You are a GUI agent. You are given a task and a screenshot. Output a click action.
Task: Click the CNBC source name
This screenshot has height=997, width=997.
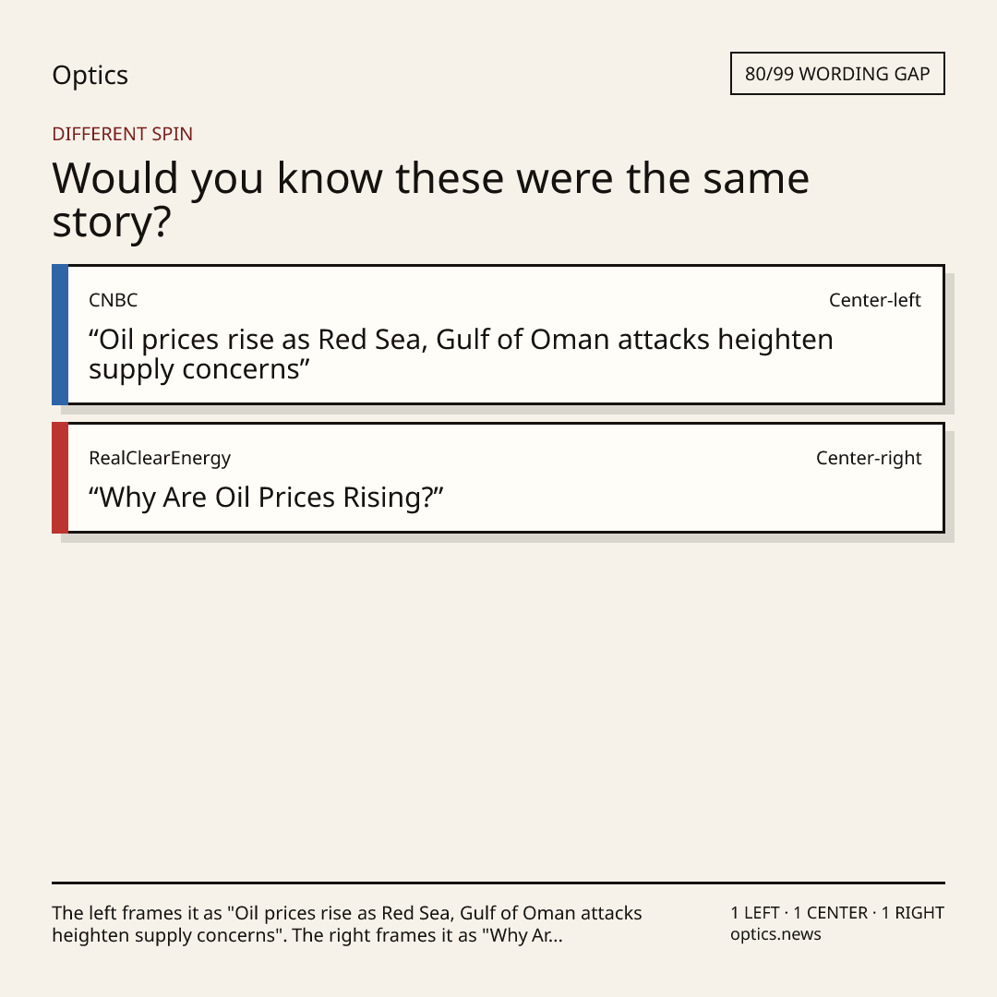pyautogui.click(x=114, y=300)
